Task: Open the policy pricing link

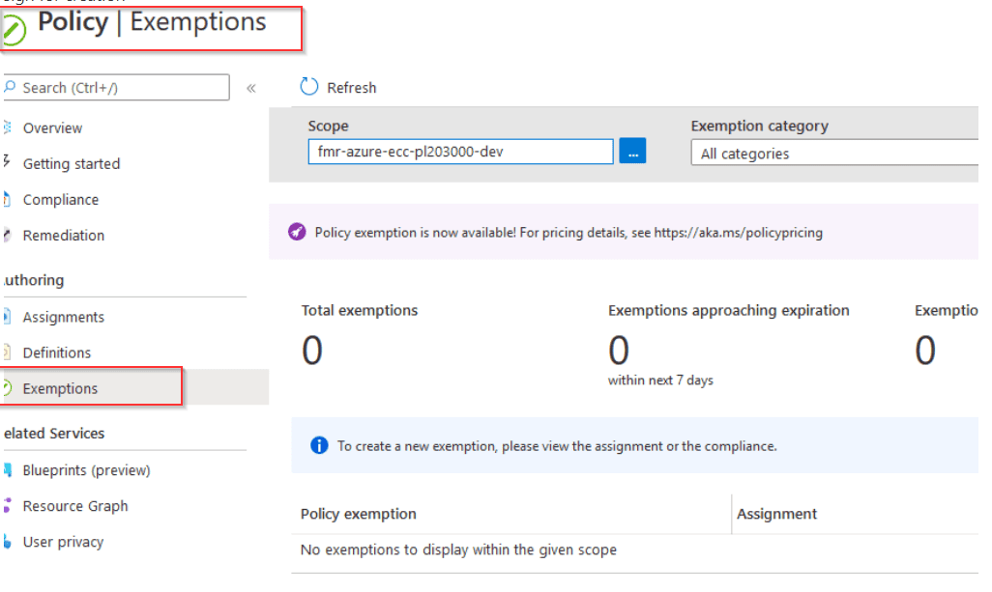Action: 739,232
